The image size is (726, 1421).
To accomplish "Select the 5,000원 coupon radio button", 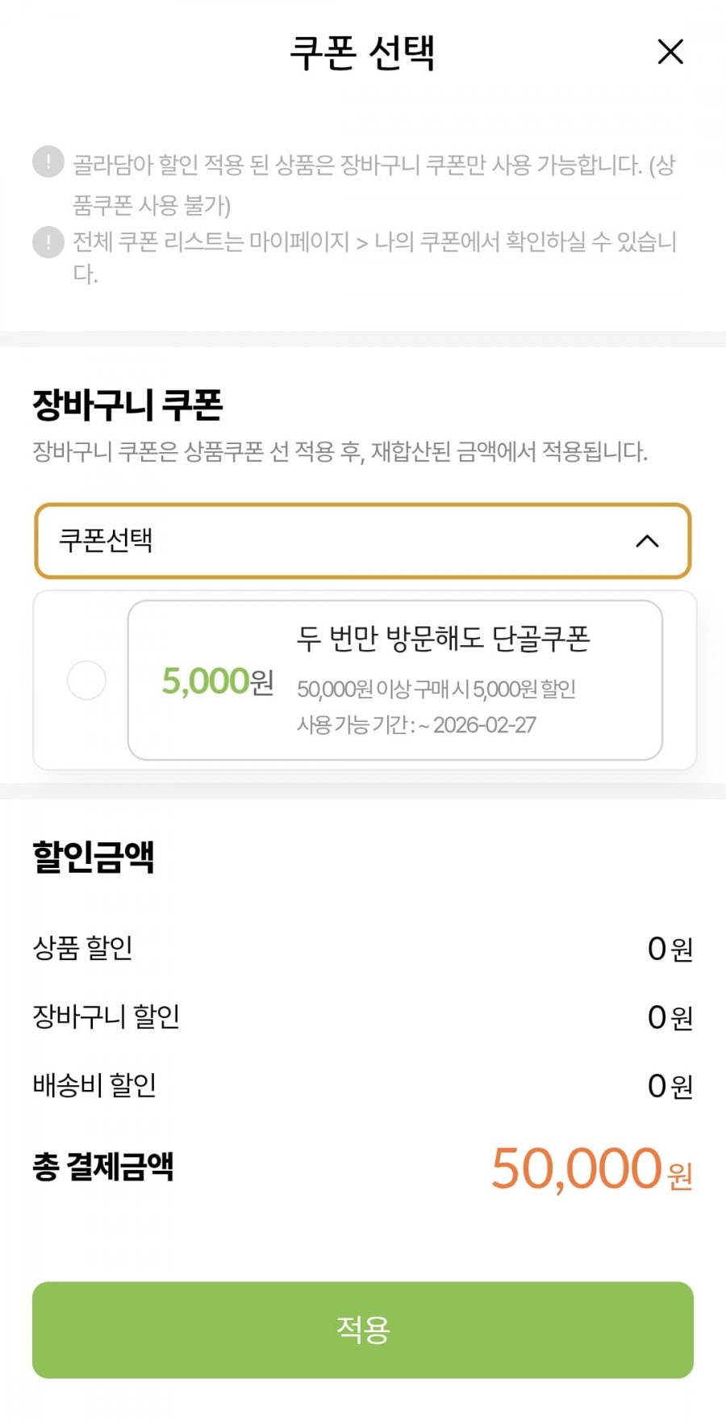I will pyautogui.click(x=86, y=680).
